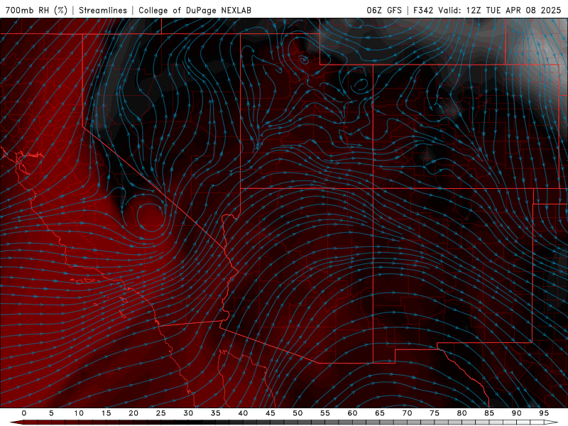Click the '50' value on the color scale
Image resolution: width=568 pixels, height=426 pixels.
tap(297, 413)
